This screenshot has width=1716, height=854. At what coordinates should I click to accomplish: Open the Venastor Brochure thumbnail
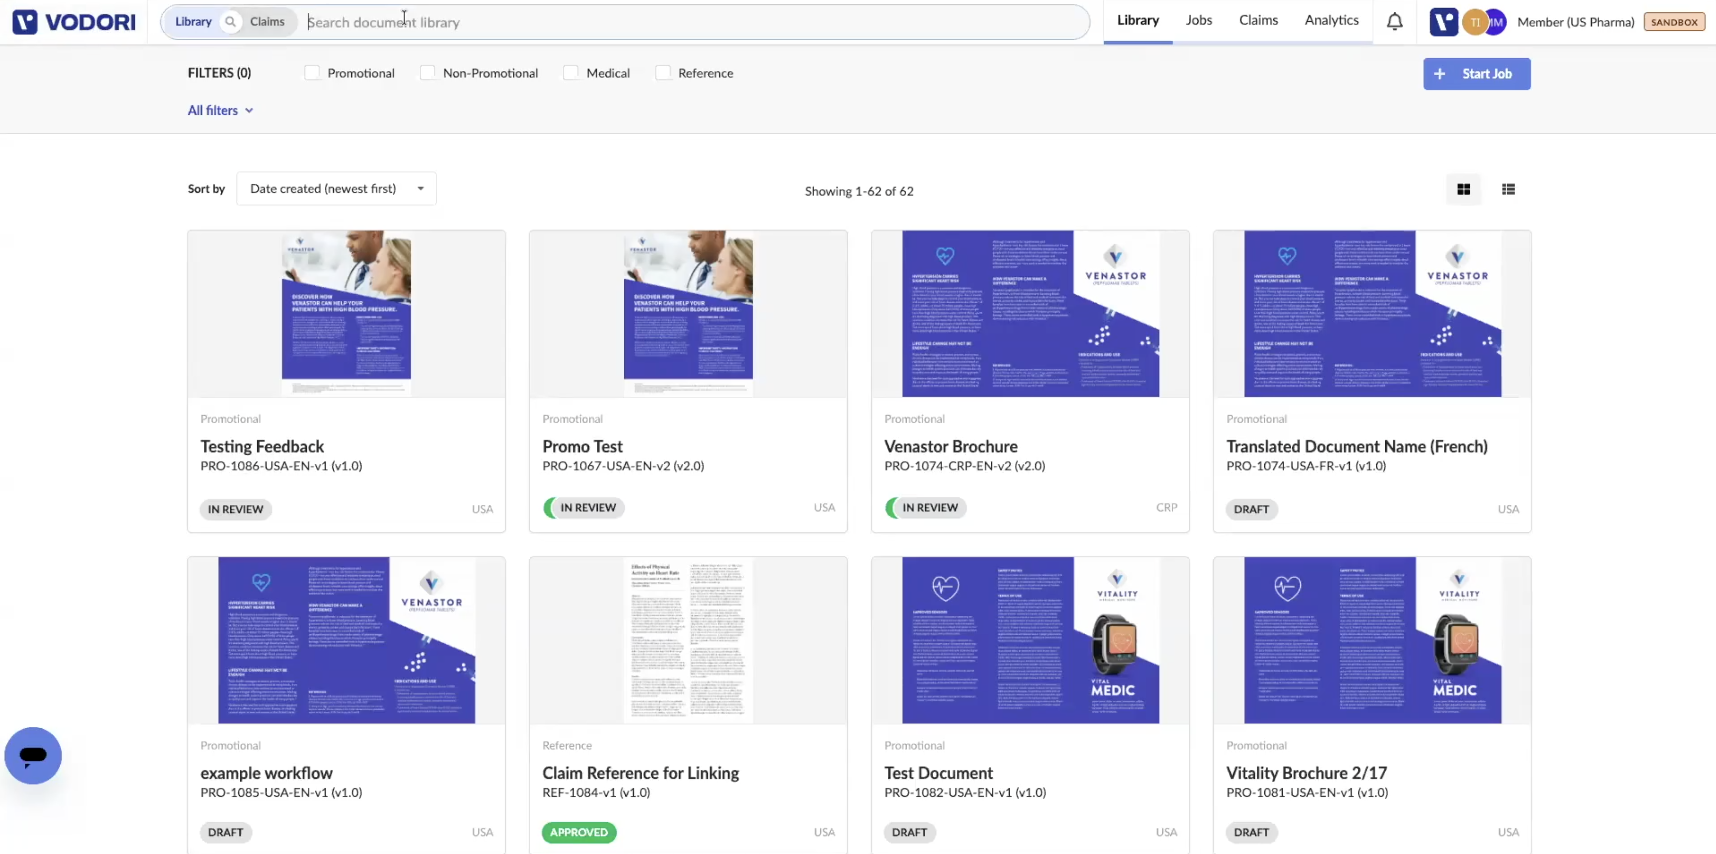pos(1030,314)
